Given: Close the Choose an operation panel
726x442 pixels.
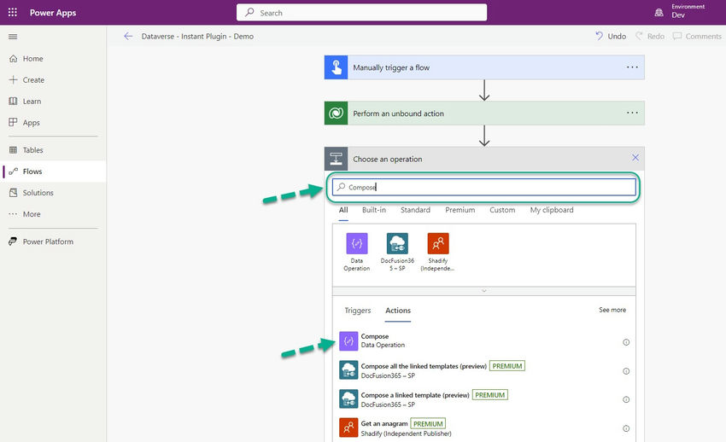Looking at the screenshot, I should click(635, 158).
